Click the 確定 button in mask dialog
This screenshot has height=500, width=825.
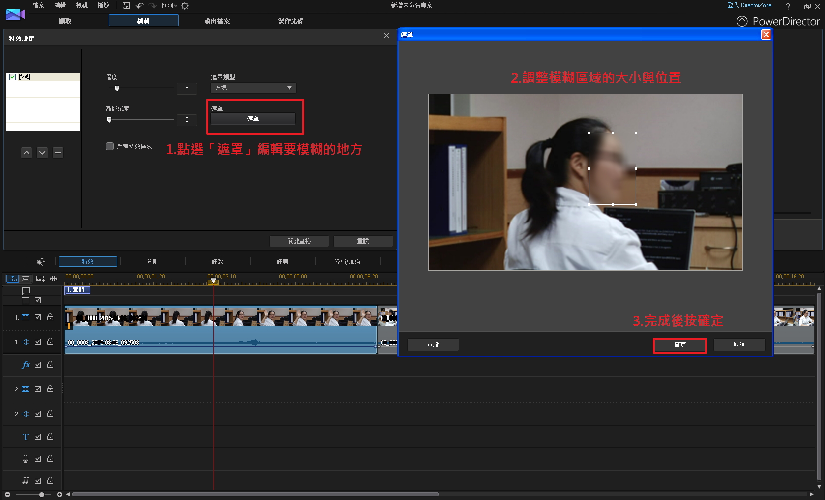pos(679,345)
